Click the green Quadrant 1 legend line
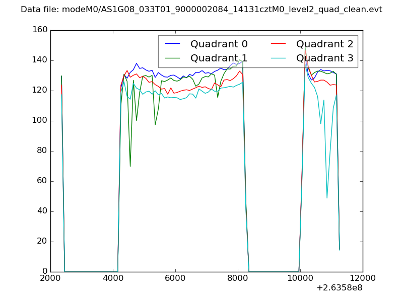This screenshot has width=403, height=302. [173, 58]
